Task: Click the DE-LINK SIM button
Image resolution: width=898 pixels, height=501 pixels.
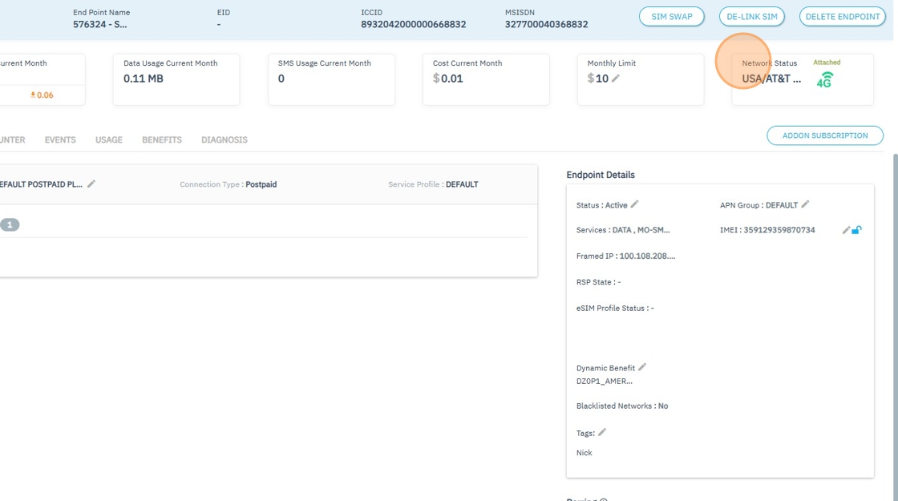Action: (752, 17)
